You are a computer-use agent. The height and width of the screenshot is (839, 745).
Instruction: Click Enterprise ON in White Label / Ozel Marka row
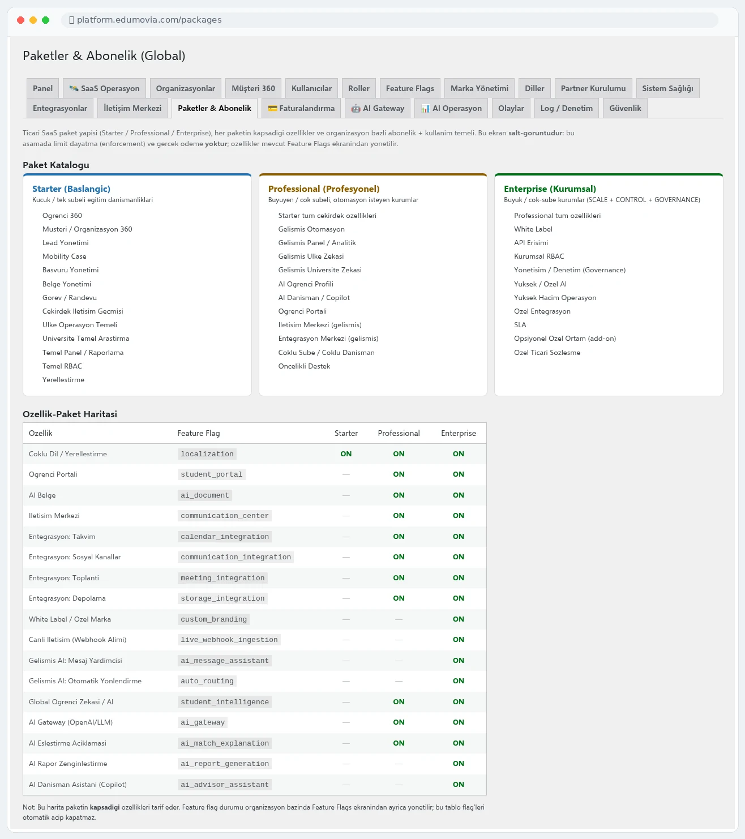459,619
